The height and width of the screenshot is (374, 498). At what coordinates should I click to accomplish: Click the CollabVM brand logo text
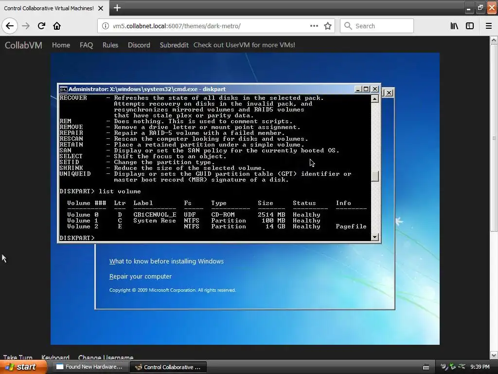tap(23, 45)
